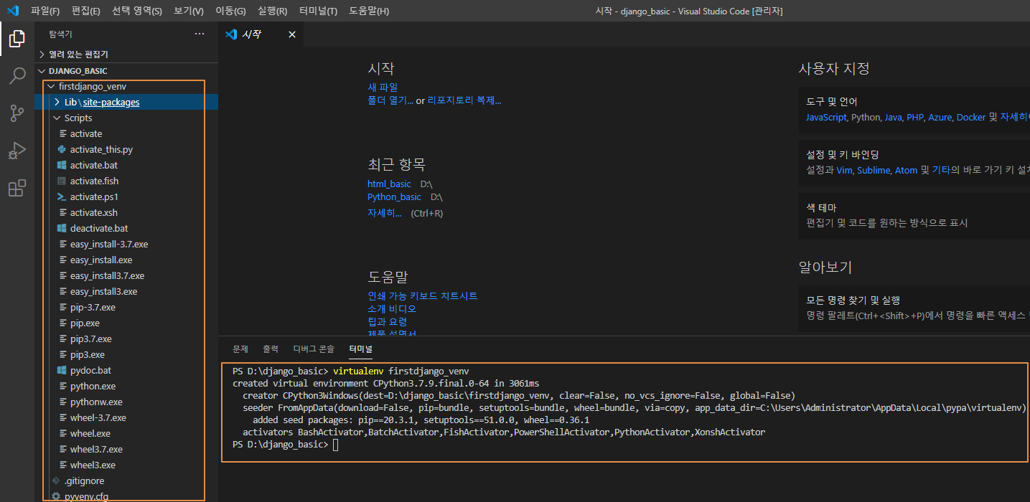This screenshot has width=1030, height=502.
Task: Click the Windows icon beside deactivate.bat
Action: pos(62,229)
